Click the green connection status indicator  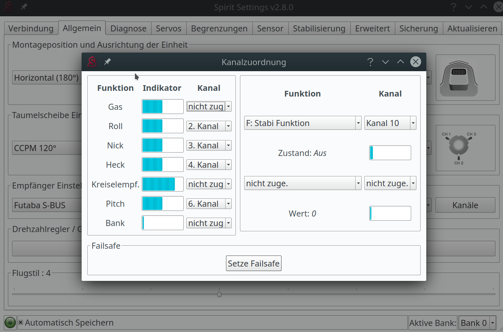pos(10,323)
